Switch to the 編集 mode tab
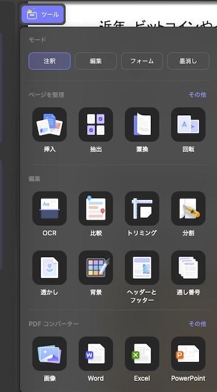The width and height of the screenshot is (217, 392). coord(96,61)
